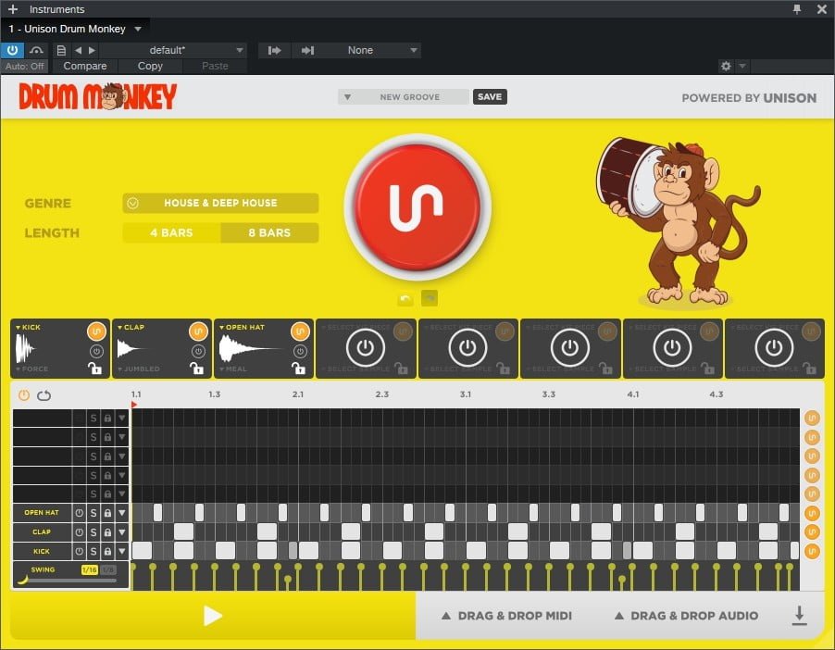Viewport: 835px width, 650px height.
Task: Toggle the Kick kit piece power button
Action: pos(96,351)
